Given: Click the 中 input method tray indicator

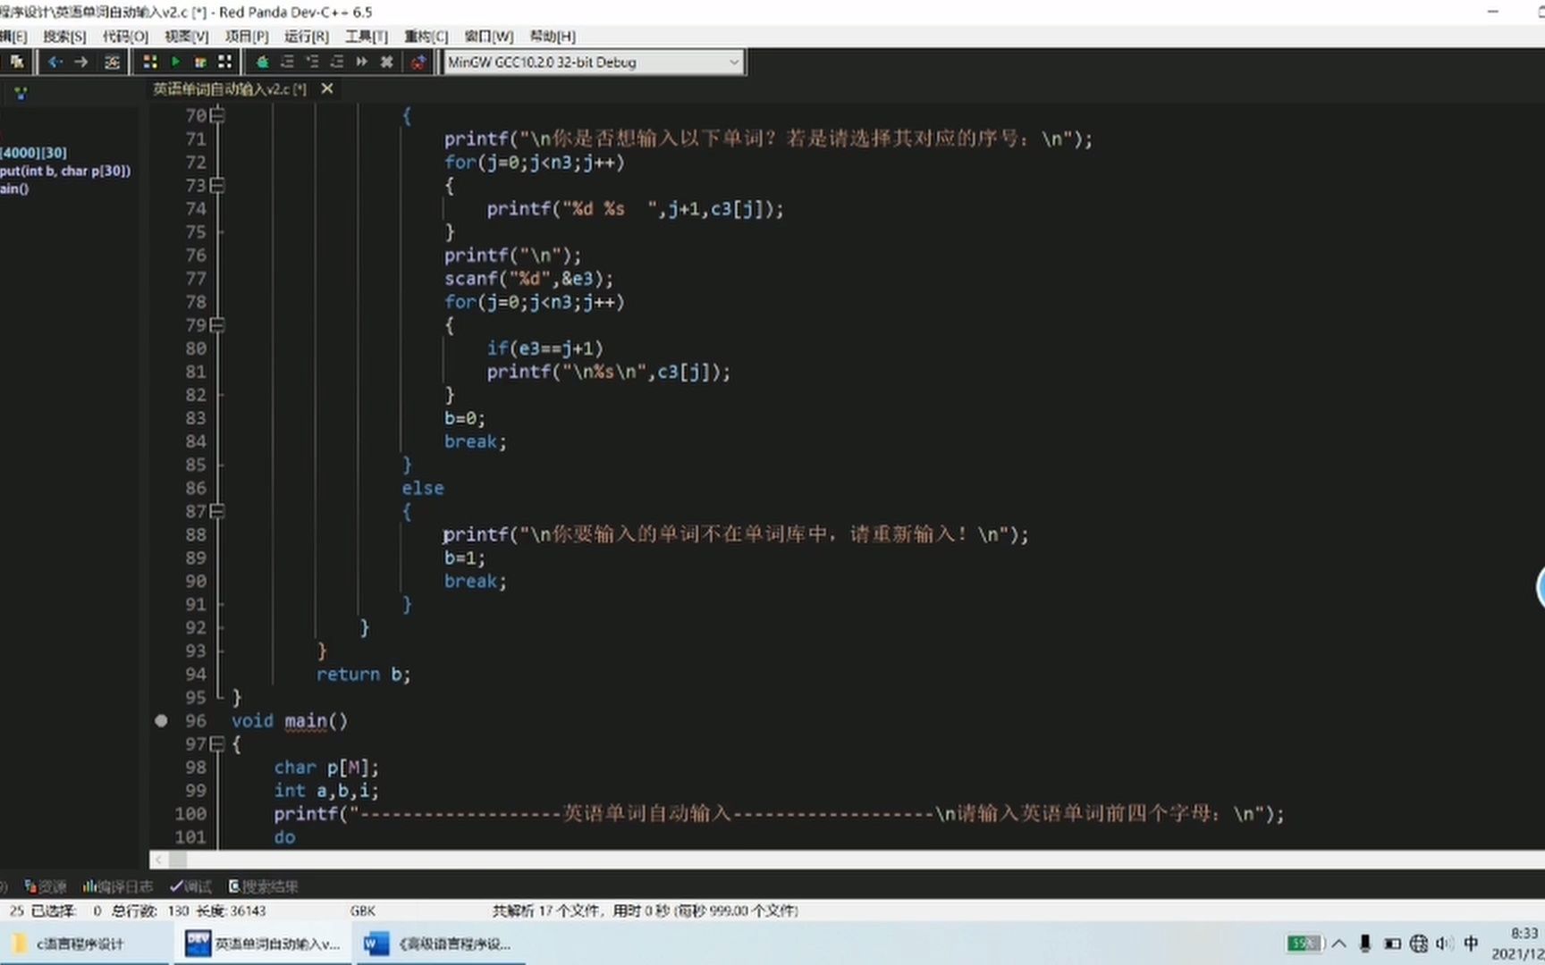Looking at the screenshot, I should point(1471,944).
